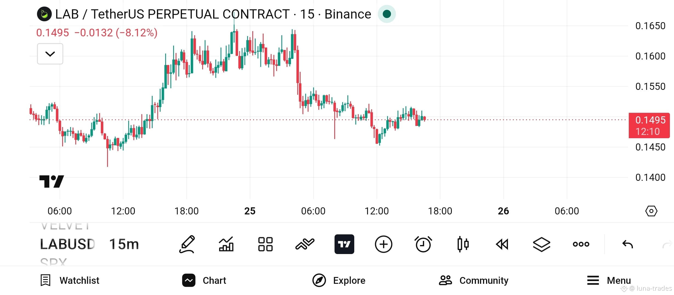Image resolution: width=674 pixels, height=295 pixels.
Task: Create an alert with the clock icon
Action: [x=423, y=244]
